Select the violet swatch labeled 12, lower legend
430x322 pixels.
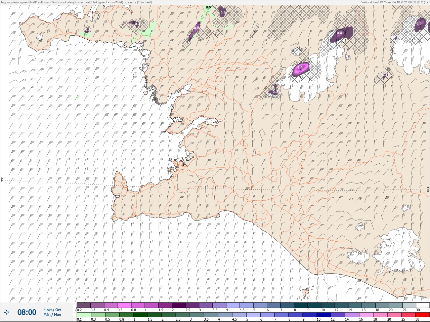point(338,315)
